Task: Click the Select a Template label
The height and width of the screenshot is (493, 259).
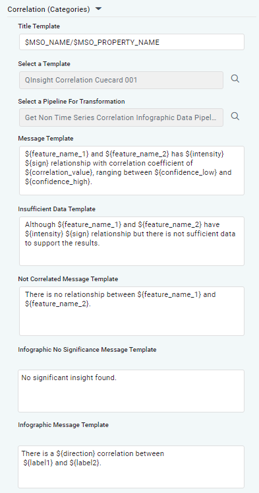Action: pyautogui.click(x=44, y=64)
